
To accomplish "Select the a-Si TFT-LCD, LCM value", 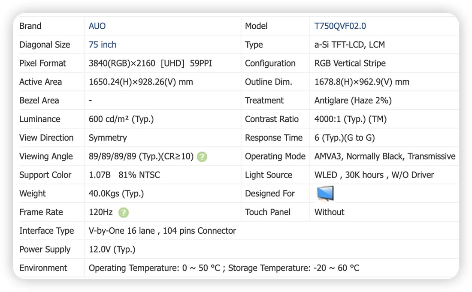I will (x=349, y=45).
